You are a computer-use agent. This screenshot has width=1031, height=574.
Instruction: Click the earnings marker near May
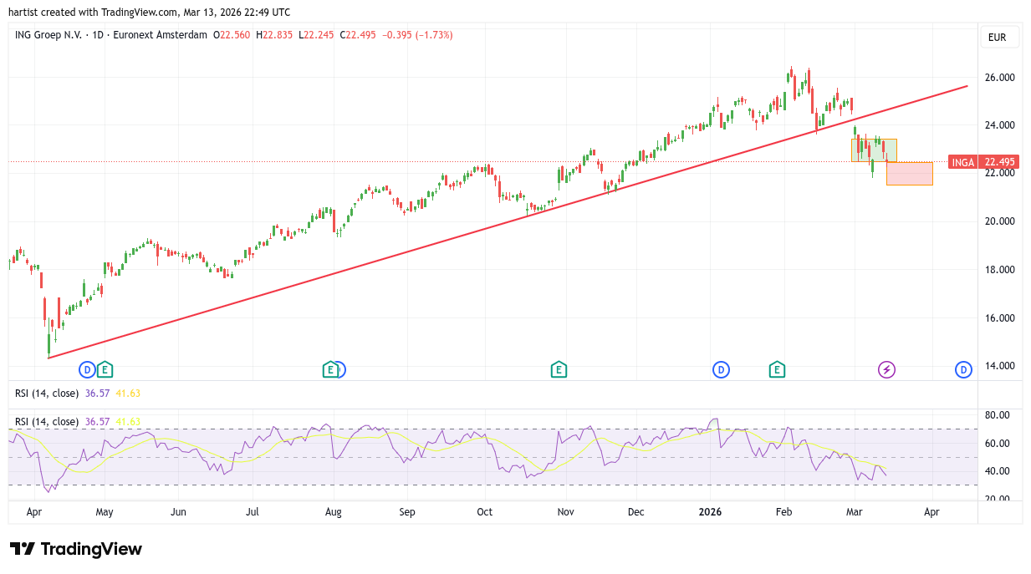(x=104, y=369)
